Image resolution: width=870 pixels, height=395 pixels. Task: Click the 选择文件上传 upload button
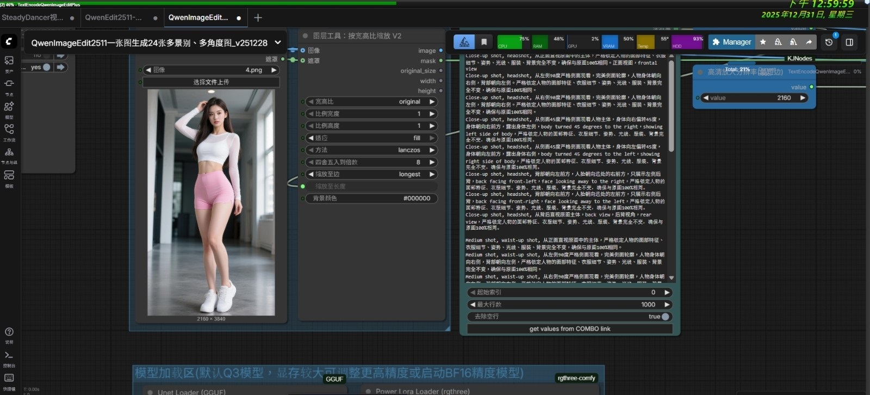pos(211,82)
